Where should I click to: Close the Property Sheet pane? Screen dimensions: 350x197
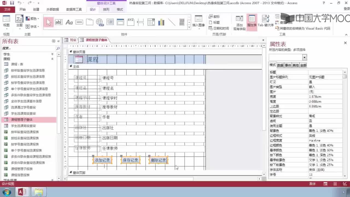(345, 43)
